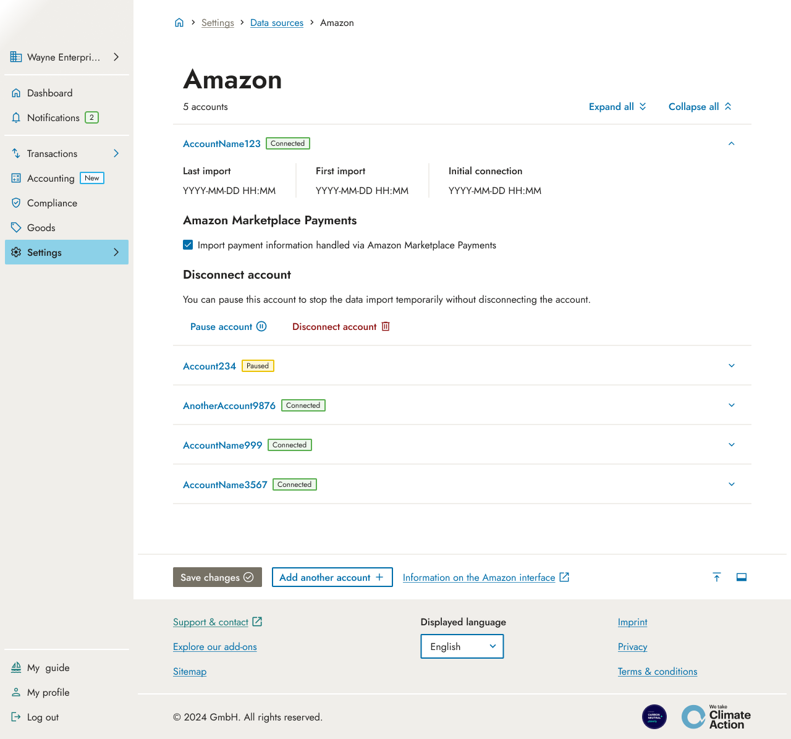Open the Sitemap link
The width and height of the screenshot is (791, 739).
(190, 671)
